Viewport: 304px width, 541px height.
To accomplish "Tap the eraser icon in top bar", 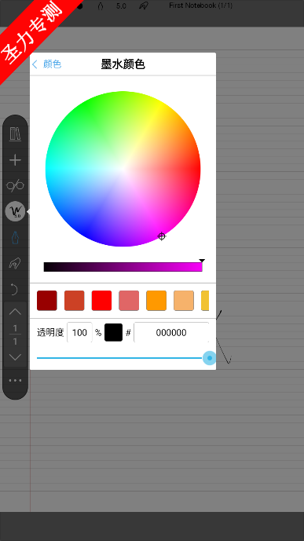I will tap(144, 5).
